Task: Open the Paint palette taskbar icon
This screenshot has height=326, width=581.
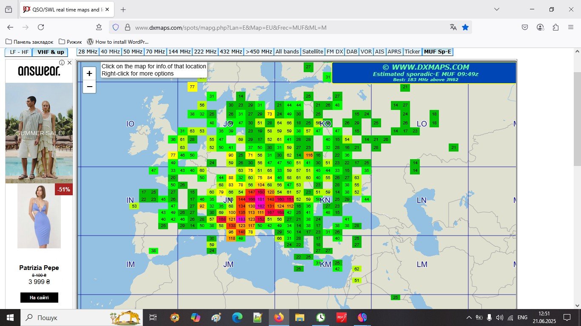Action: 216,318
